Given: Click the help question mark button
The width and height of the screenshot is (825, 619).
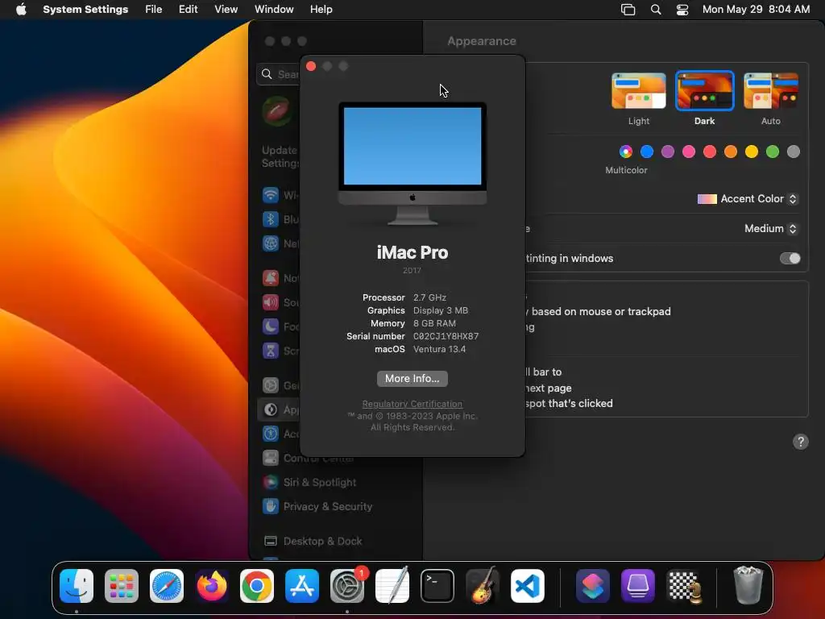Looking at the screenshot, I should point(800,442).
